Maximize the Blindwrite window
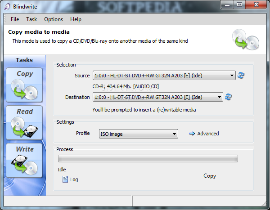Viewport: 270px width, 210px height. point(239,4)
